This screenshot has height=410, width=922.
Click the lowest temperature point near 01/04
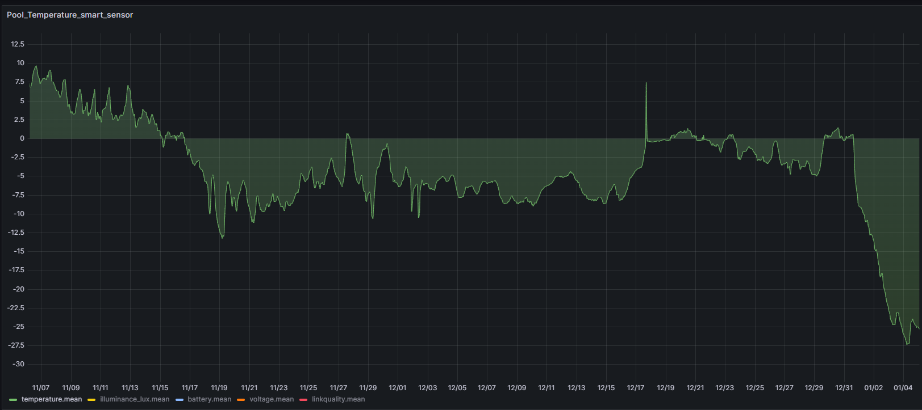[x=907, y=344]
